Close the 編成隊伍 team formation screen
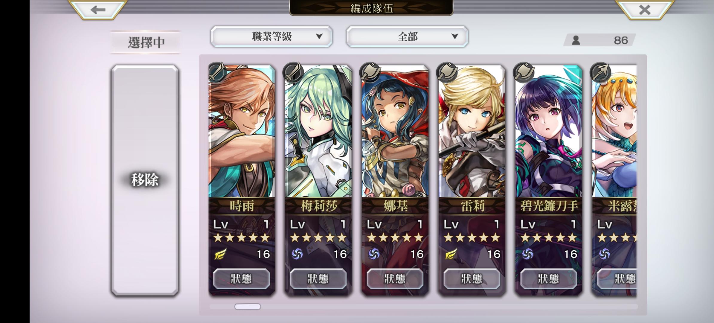The width and height of the screenshot is (714, 323). pyautogui.click(x=645, y=10)
